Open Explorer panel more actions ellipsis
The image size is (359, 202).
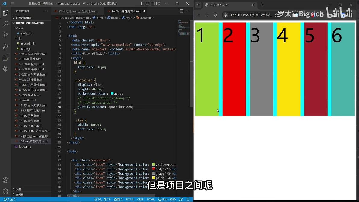[45, 11]
